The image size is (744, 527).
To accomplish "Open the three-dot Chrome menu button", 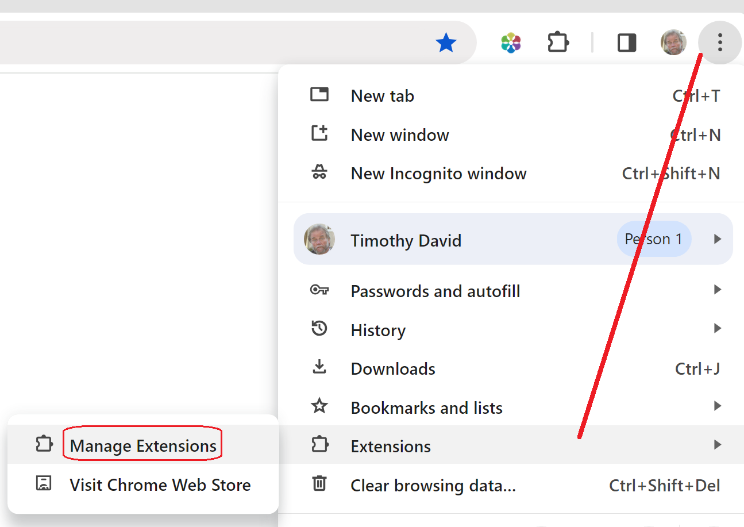I will (720, 43).
